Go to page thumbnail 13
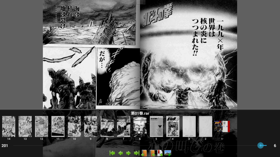280x157 pixels. (x=25, y=126)
